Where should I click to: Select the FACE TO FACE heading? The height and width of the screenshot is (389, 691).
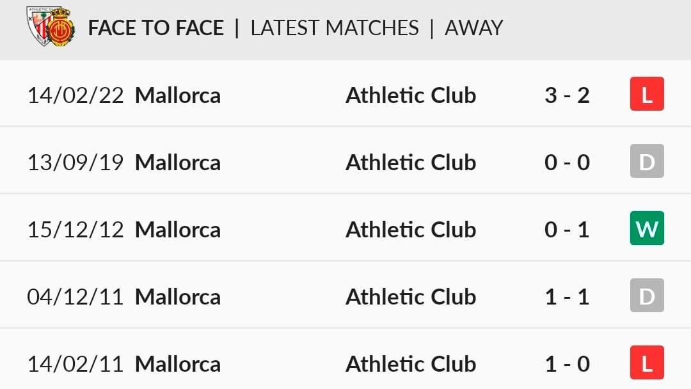pos(156,28)
